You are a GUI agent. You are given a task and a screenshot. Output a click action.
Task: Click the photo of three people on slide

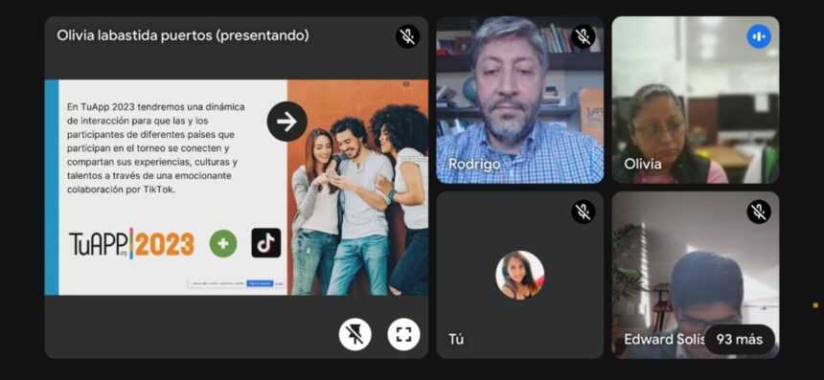pyautogui.click(x=357, y=188)
